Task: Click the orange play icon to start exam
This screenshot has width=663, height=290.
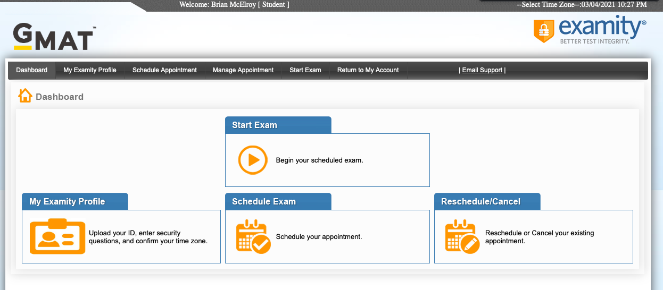Action: coord(252,160)
